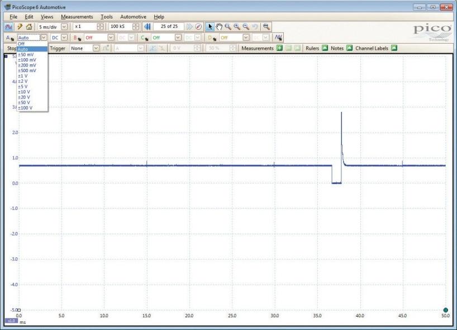Open Channel D range dropdown
The height and width of the screenshot is (330, 457).
click(x=246, y=37)
